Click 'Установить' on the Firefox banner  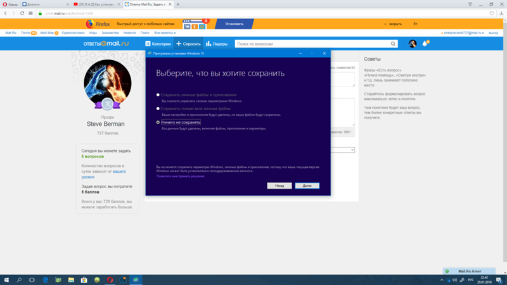click(234, 23)
